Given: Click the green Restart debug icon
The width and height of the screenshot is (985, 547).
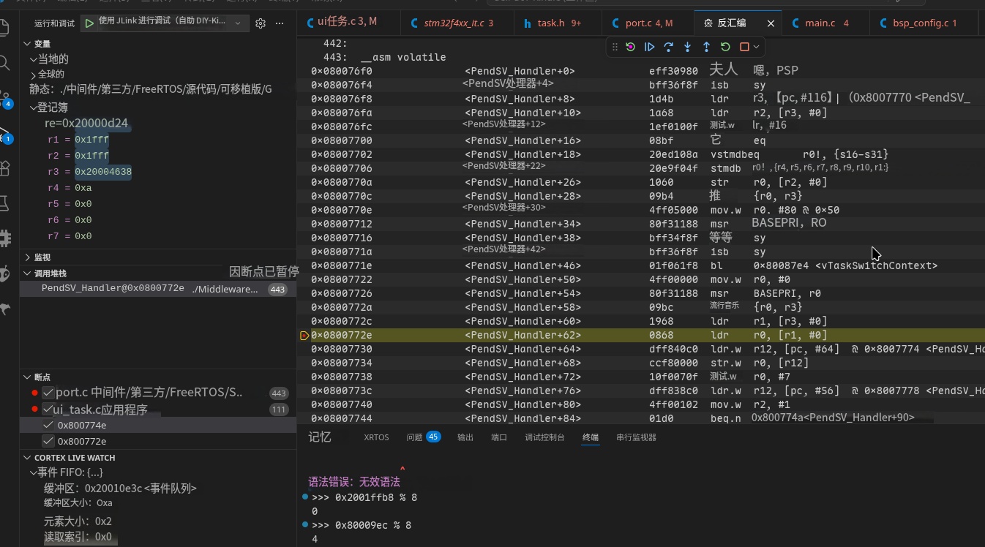Looking at the screenshot, I should point(725,47).
